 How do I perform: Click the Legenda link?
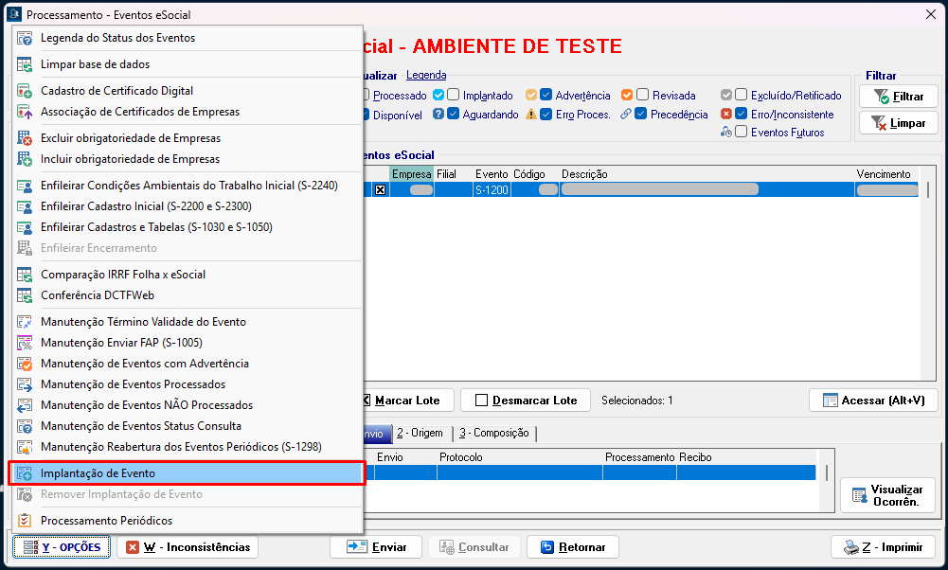point(426,75)
